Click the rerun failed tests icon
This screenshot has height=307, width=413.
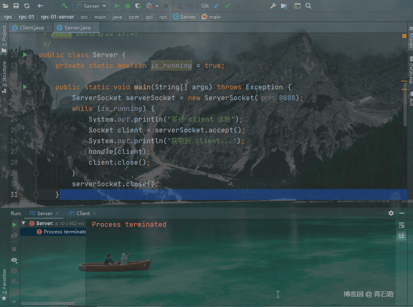click(14, 236)
